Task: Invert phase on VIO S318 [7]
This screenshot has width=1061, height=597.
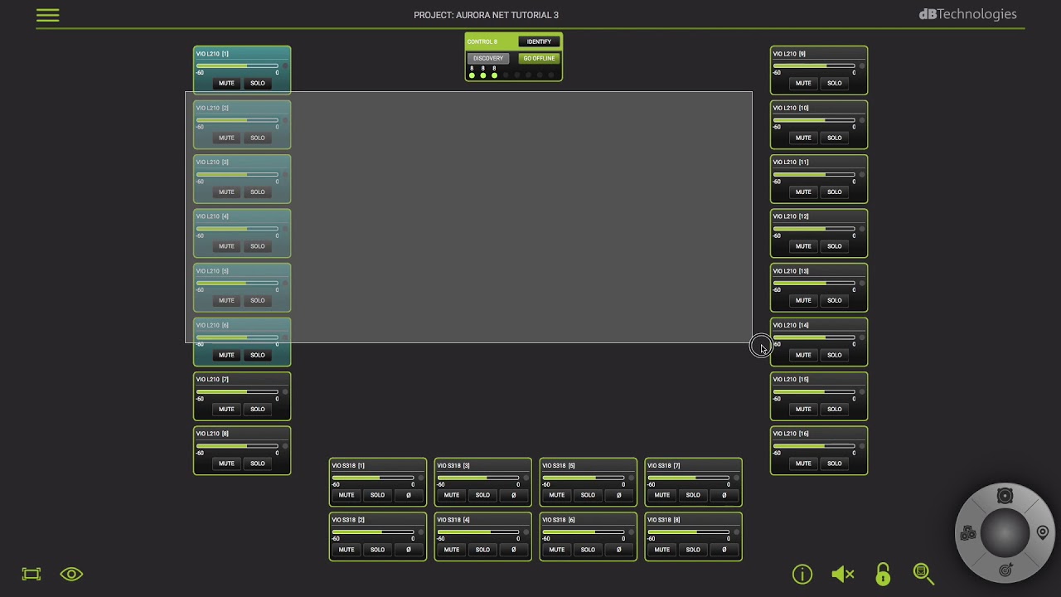Action: click(724, 495)
